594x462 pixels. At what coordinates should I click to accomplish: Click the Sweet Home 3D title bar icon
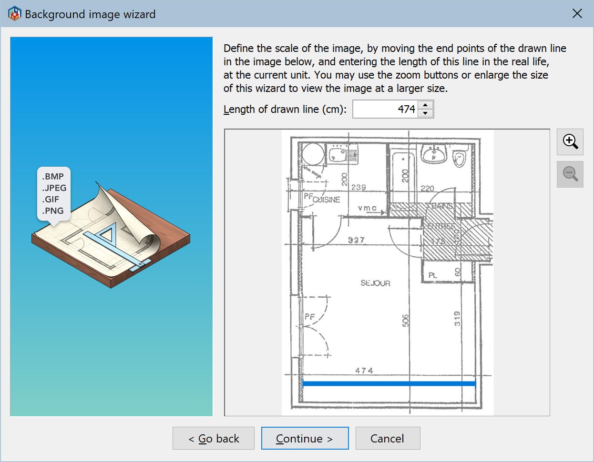point(14,14)
